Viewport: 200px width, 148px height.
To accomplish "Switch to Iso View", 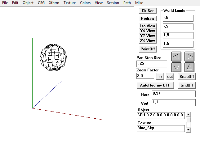I will 148,26.
